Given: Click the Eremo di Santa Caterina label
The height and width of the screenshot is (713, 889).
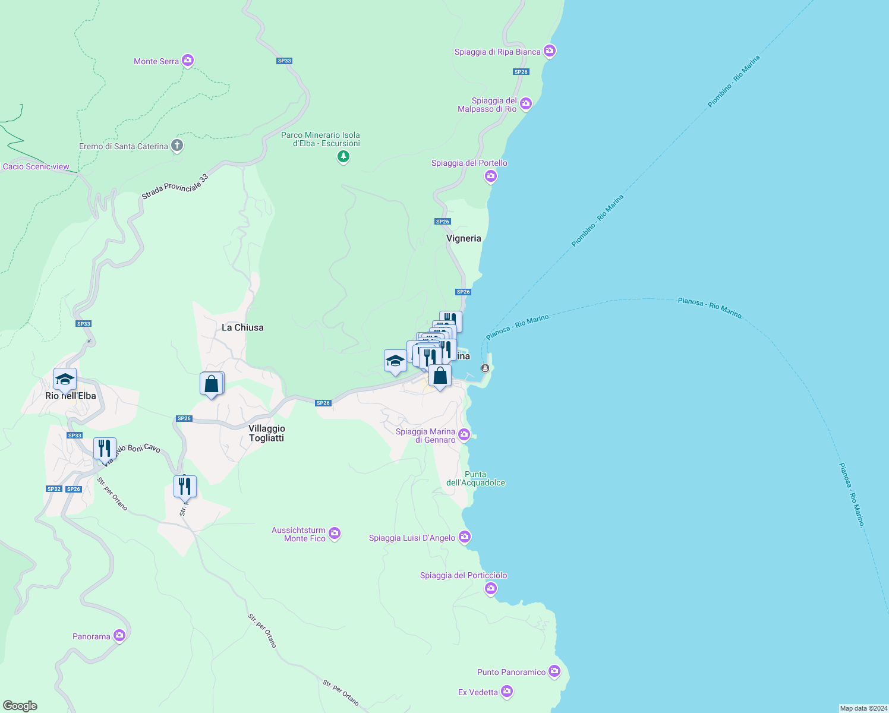Looking at the screenshot, I should (x=124, y=146).
